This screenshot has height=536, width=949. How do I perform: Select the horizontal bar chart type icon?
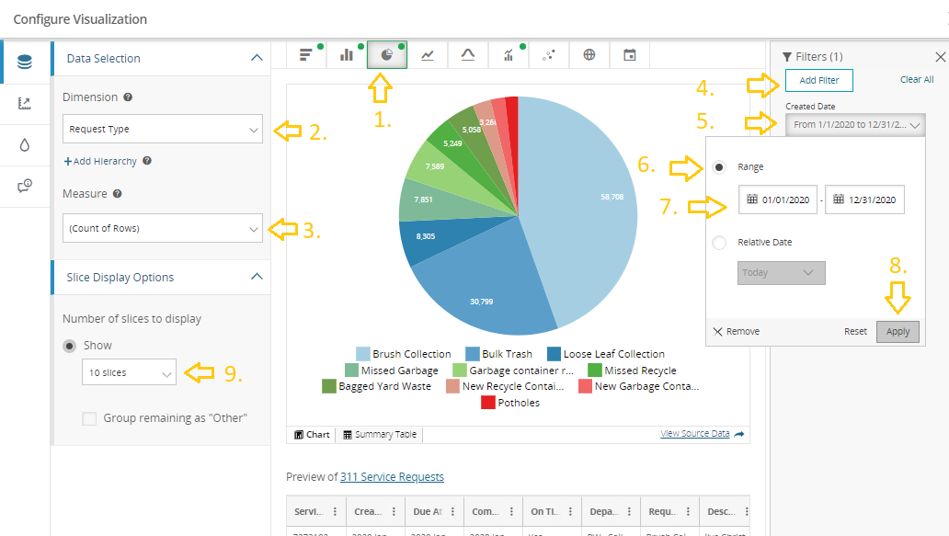[x=305, y=55]
